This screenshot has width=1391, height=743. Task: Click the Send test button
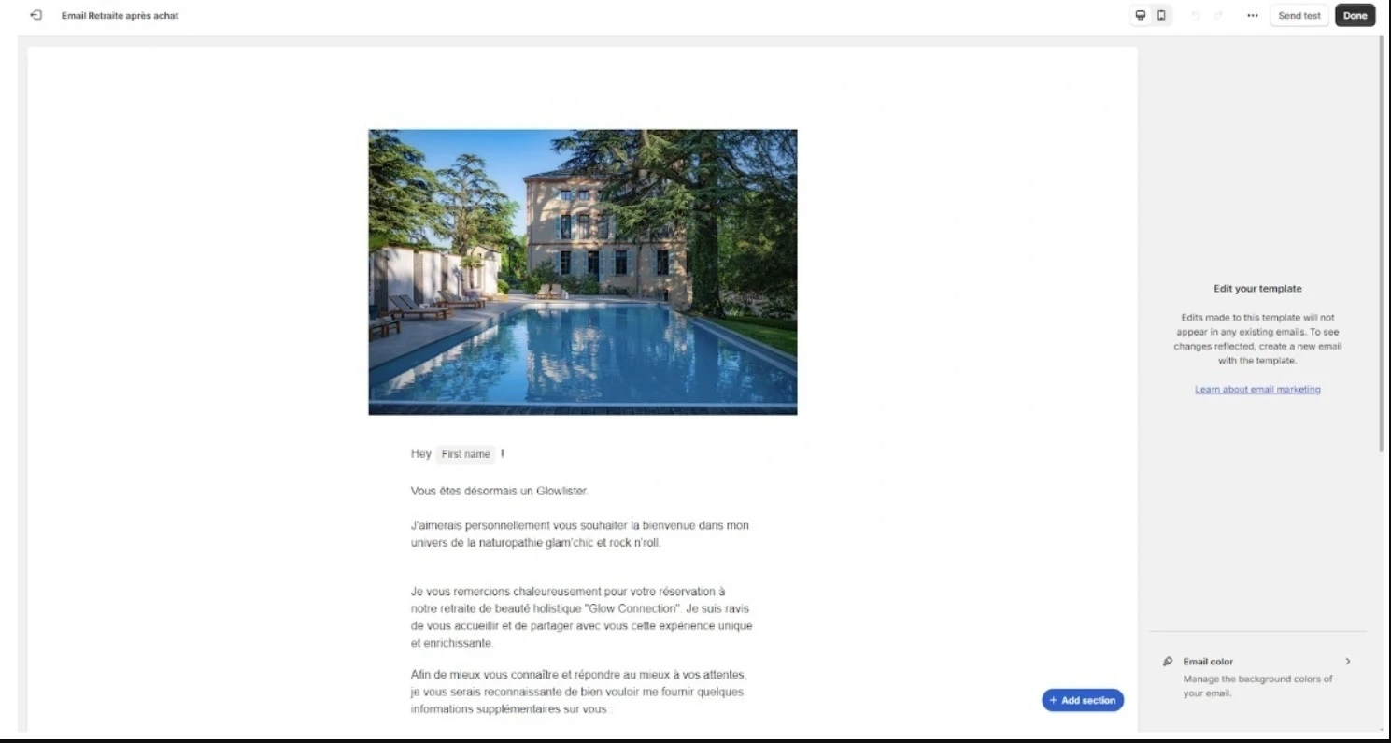pyautogui.click(x=1299, y=16)
